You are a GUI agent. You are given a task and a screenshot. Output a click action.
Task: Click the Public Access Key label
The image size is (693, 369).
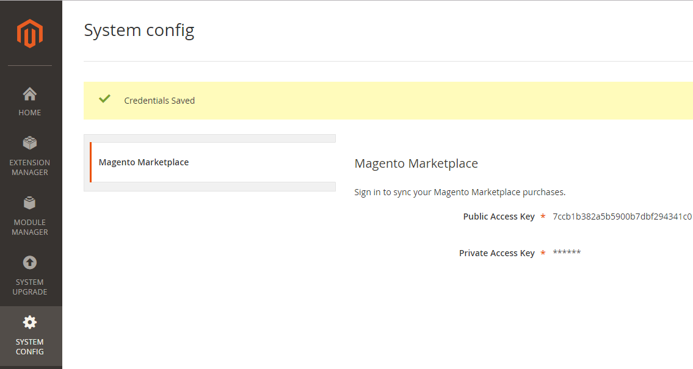498,217
